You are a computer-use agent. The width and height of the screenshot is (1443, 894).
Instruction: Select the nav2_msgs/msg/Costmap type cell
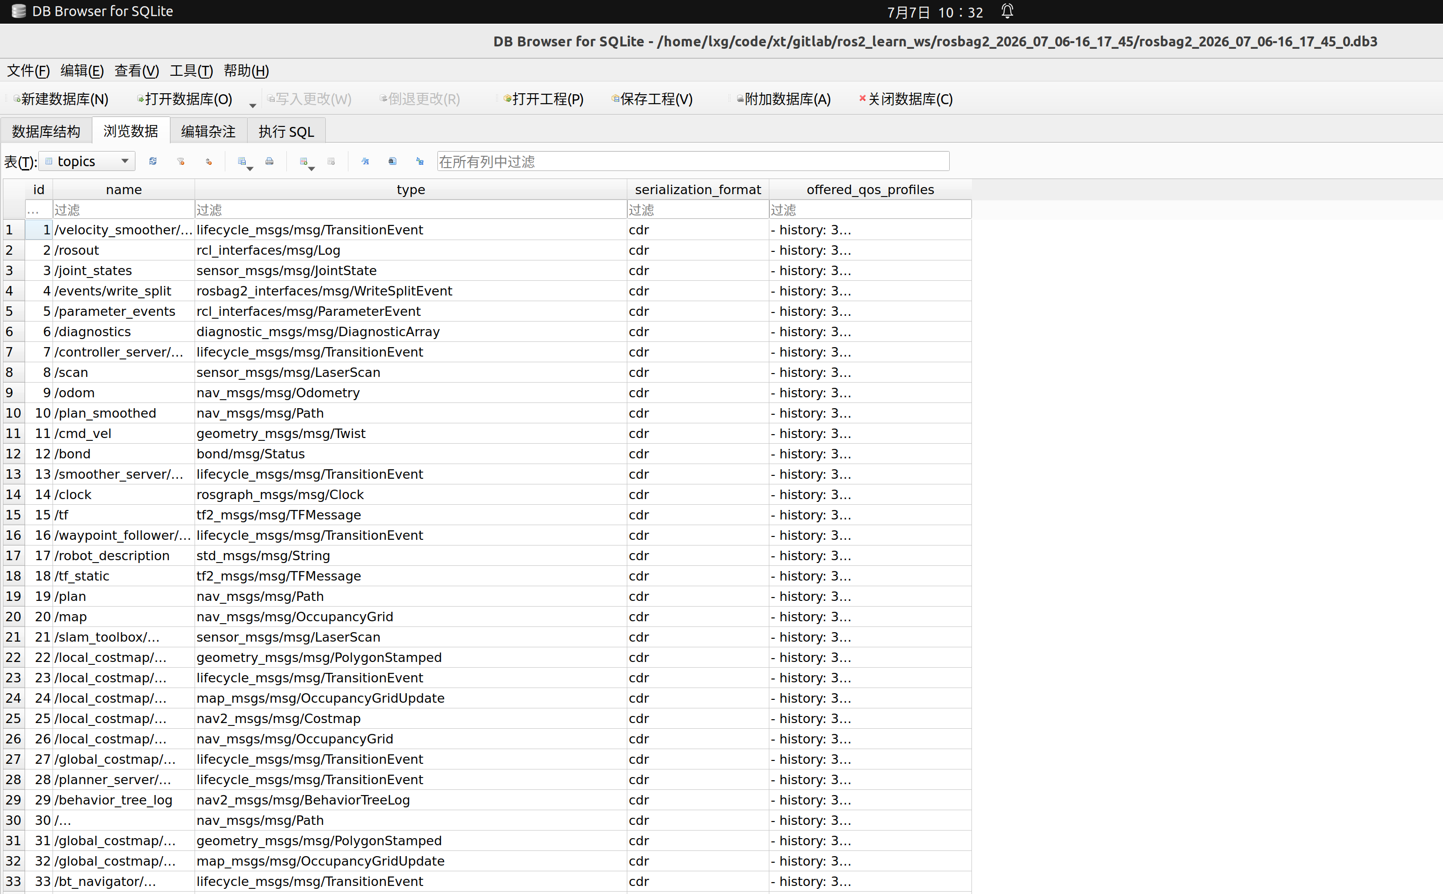click(x=411, y=718)
